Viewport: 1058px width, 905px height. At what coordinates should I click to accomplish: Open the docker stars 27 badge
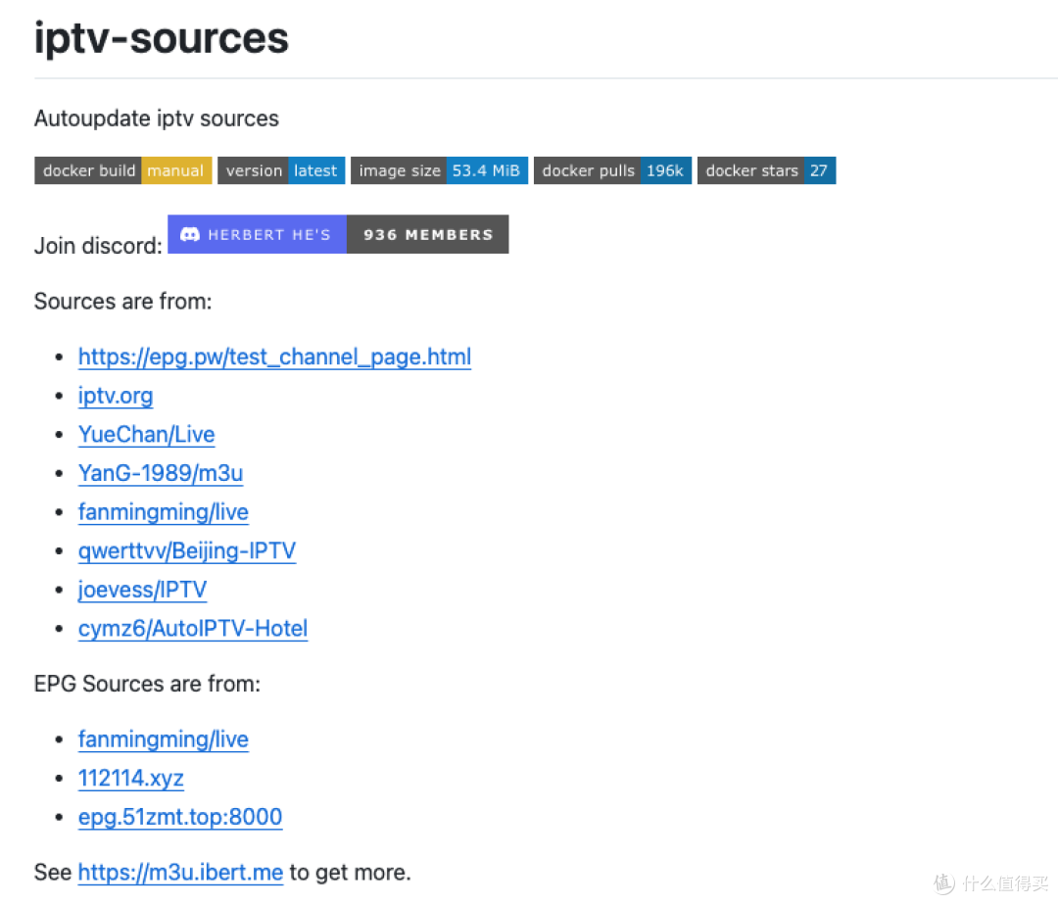click(766, 170)
